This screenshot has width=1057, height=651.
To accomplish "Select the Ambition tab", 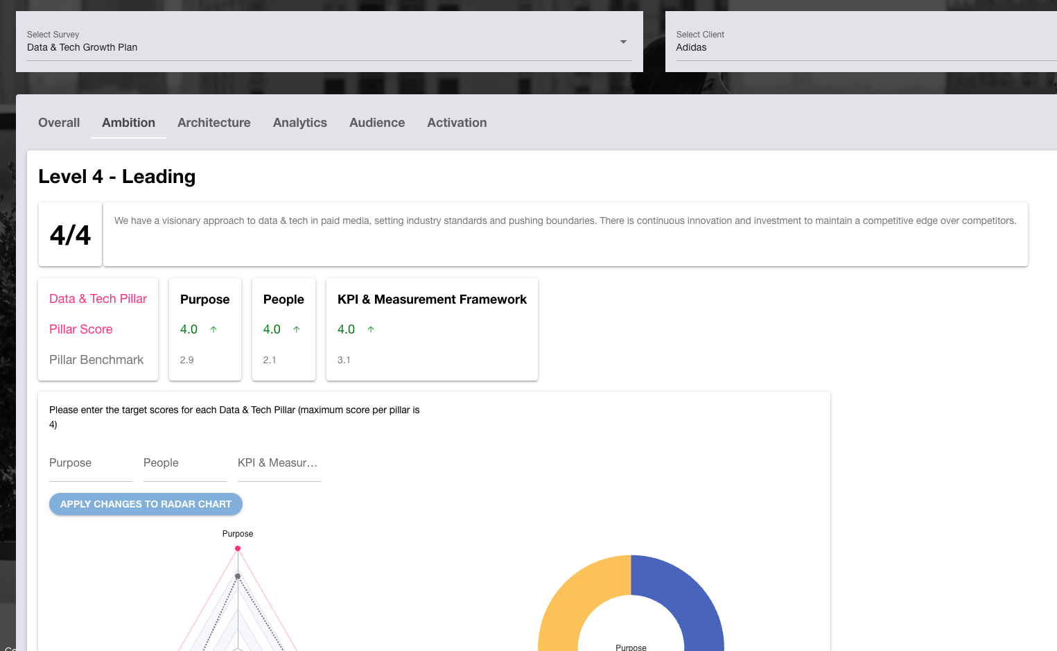I will pyautogui.click(x=128, y=123).
